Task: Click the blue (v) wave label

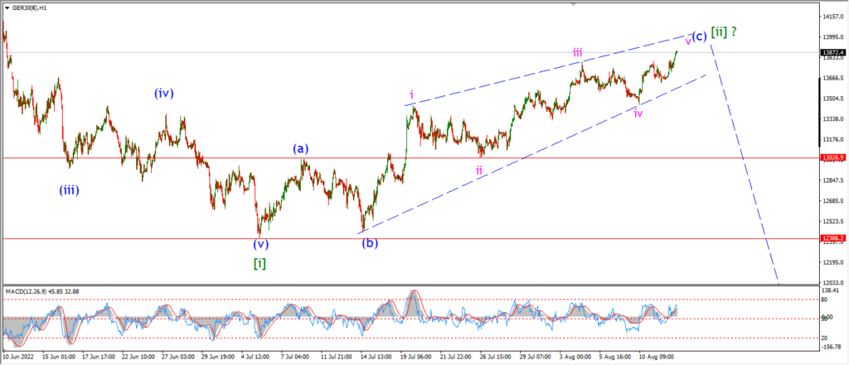Action: point(260,243)
